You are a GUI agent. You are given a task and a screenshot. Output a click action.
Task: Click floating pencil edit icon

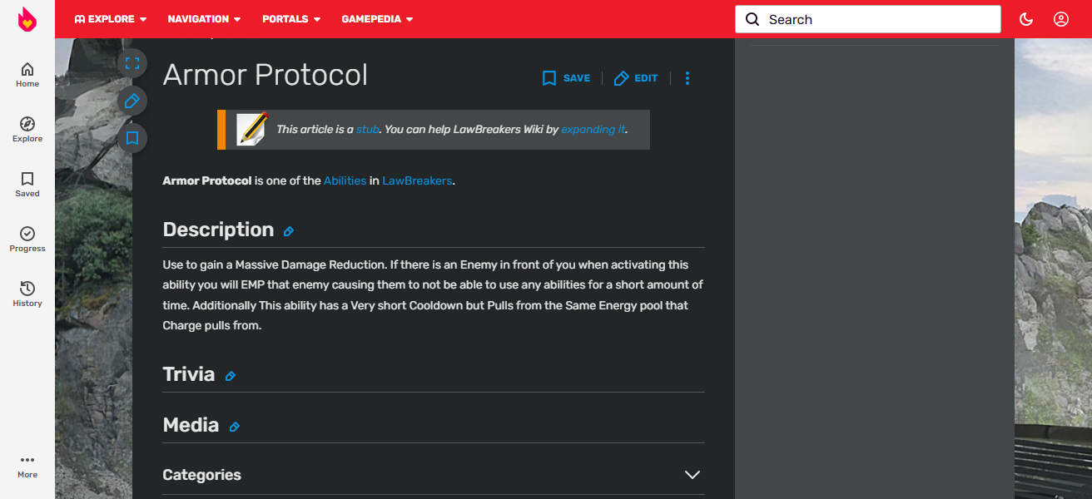(132, 101)
